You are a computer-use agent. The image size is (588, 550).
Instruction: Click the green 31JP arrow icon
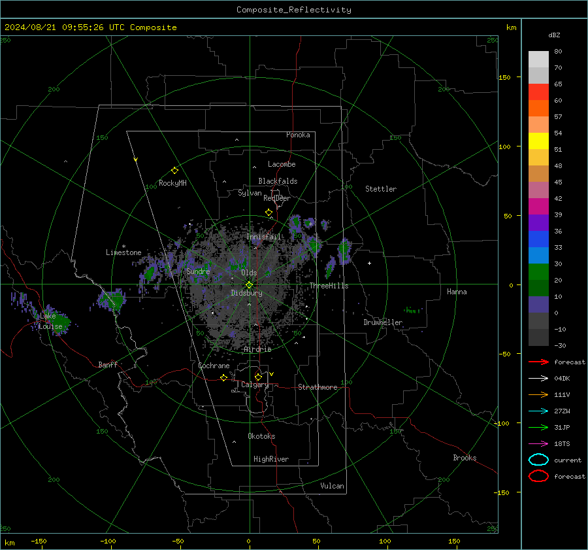click(x=538, y=427)
